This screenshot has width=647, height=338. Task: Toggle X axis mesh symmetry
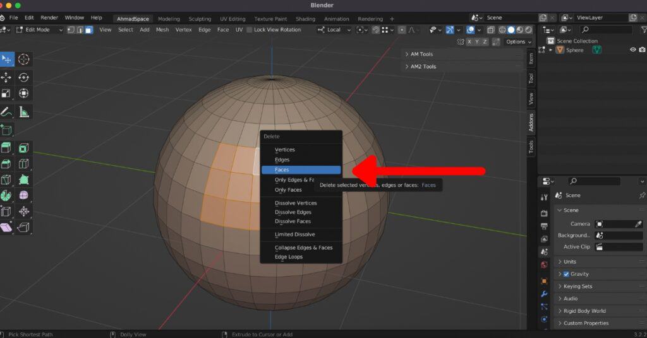pyautogui.click(x=469, y=42)
